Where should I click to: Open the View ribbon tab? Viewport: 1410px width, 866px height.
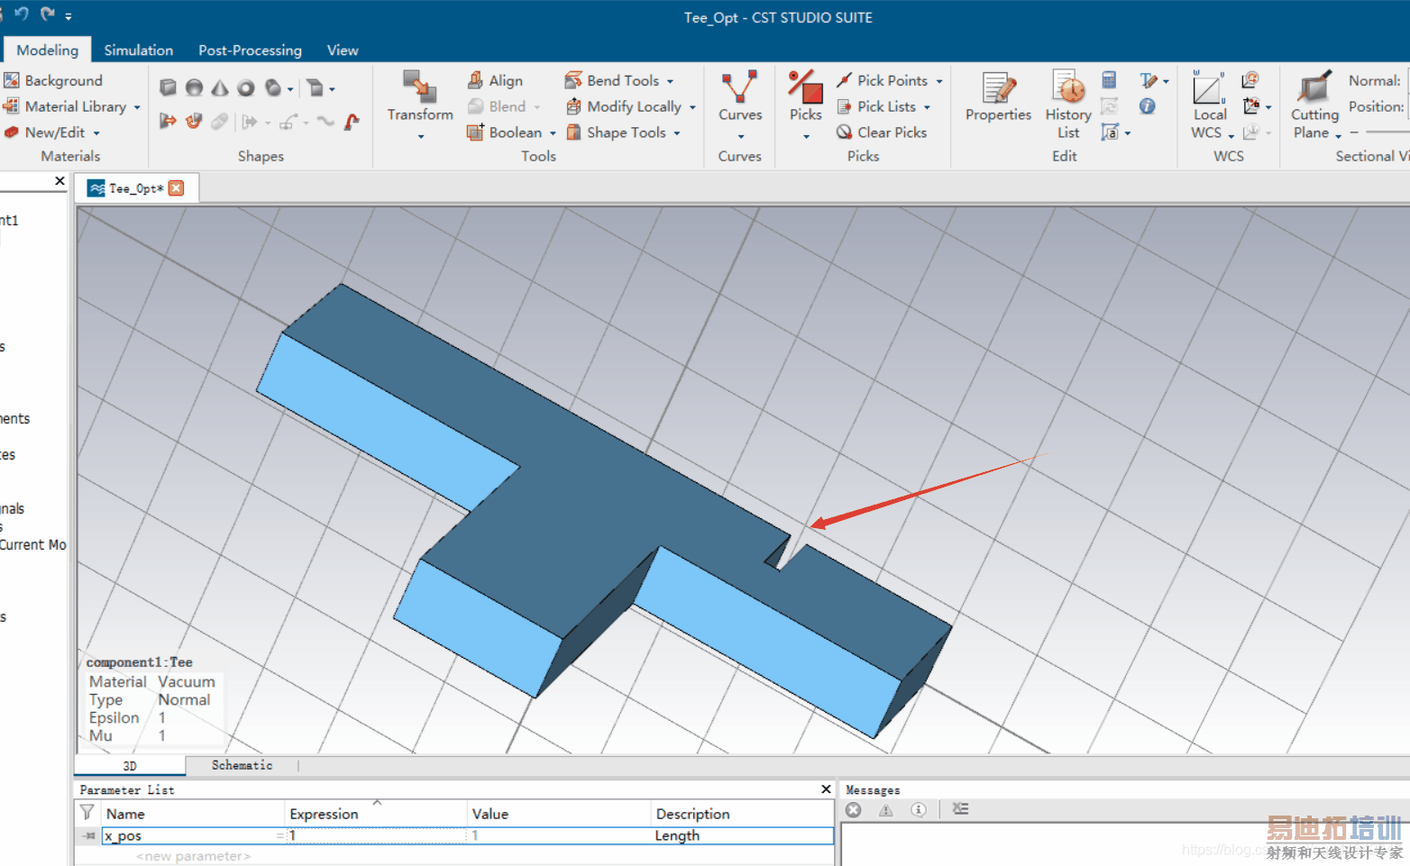pyautogui.click(x=342, y=50)
